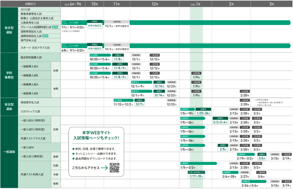Click the NEW badge next to グローバル人材入試
The image size is (293, 189).
pos(55,27)
